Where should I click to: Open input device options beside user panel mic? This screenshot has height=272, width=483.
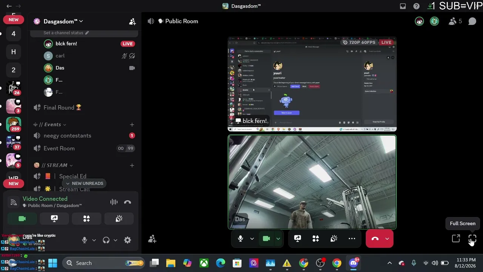(94, 240)
